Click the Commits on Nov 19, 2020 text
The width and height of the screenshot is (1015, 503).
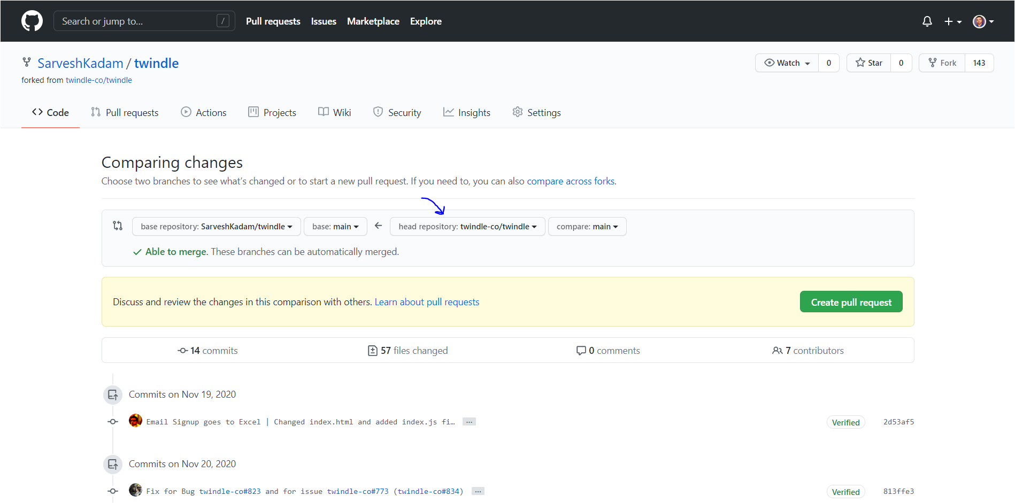(x=182, y=394)
